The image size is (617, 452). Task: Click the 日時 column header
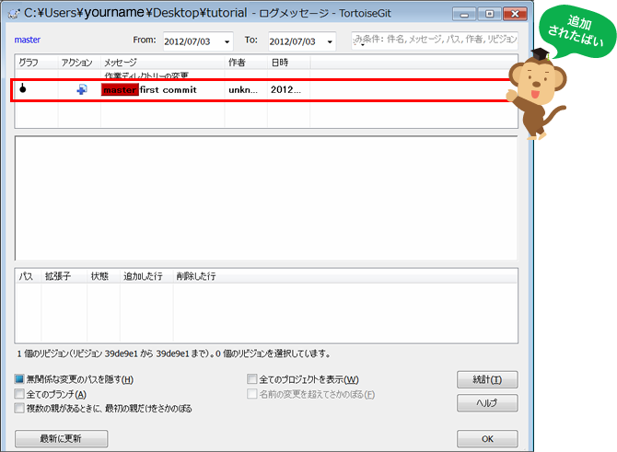pos(289,63)
